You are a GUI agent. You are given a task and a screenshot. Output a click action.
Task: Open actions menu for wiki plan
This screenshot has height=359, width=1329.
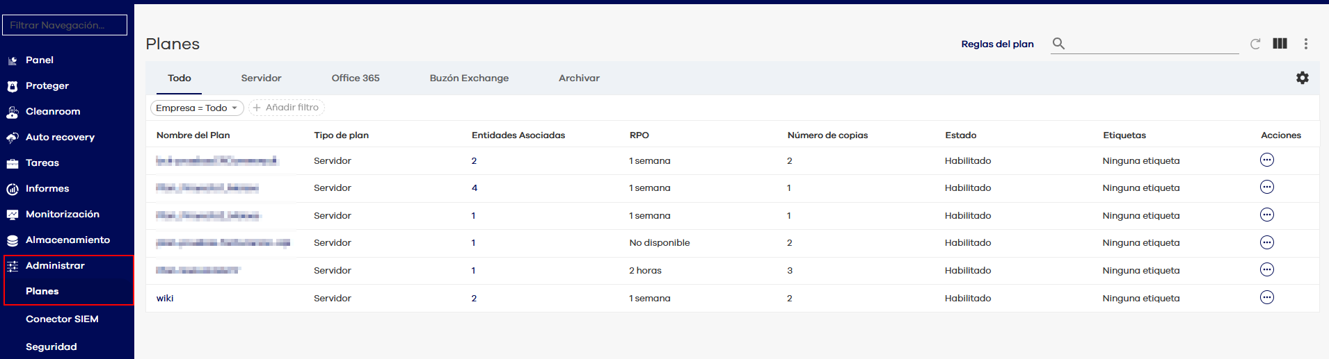pyautogui.click(x=1267, y=297)
